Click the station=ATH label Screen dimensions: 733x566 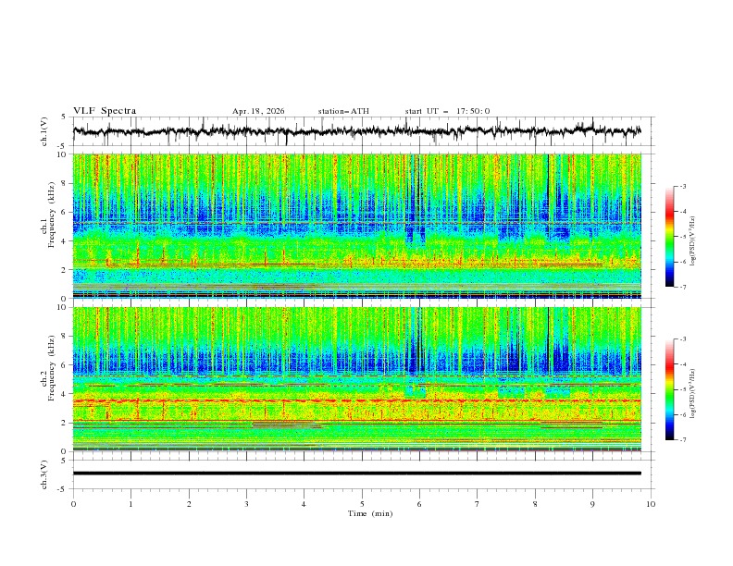point(343,111)
